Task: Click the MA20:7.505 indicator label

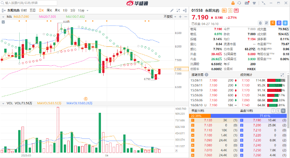Action: click(47, 17)
